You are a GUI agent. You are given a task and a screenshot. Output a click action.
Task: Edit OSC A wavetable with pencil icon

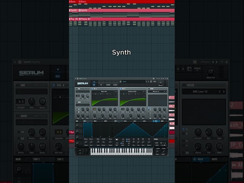pyautogui.click(x=116, y=96)
